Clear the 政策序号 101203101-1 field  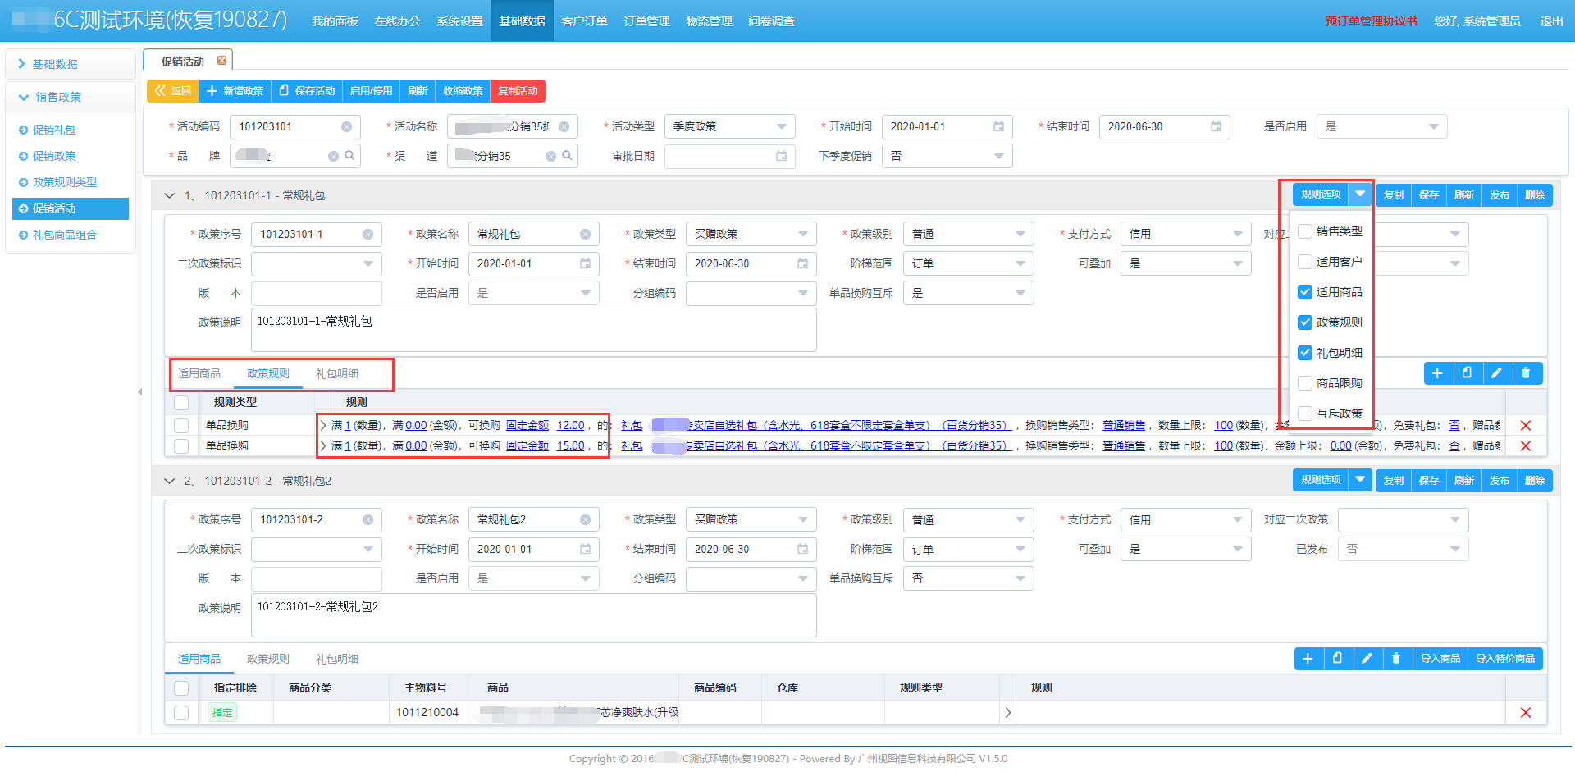point(367,235)
